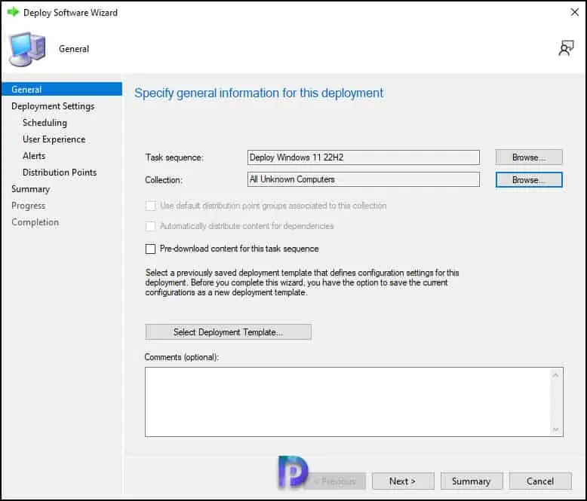Click Select Deployment Template button
Viewport: 587px width, 501px height.
point(228,332)
